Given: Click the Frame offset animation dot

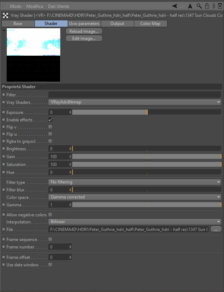Looking at the screenshot, I should click(x=4, y=257).
